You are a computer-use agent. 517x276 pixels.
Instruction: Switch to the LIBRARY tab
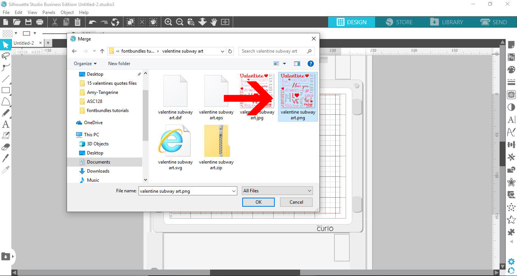click(x=447, y=22)
